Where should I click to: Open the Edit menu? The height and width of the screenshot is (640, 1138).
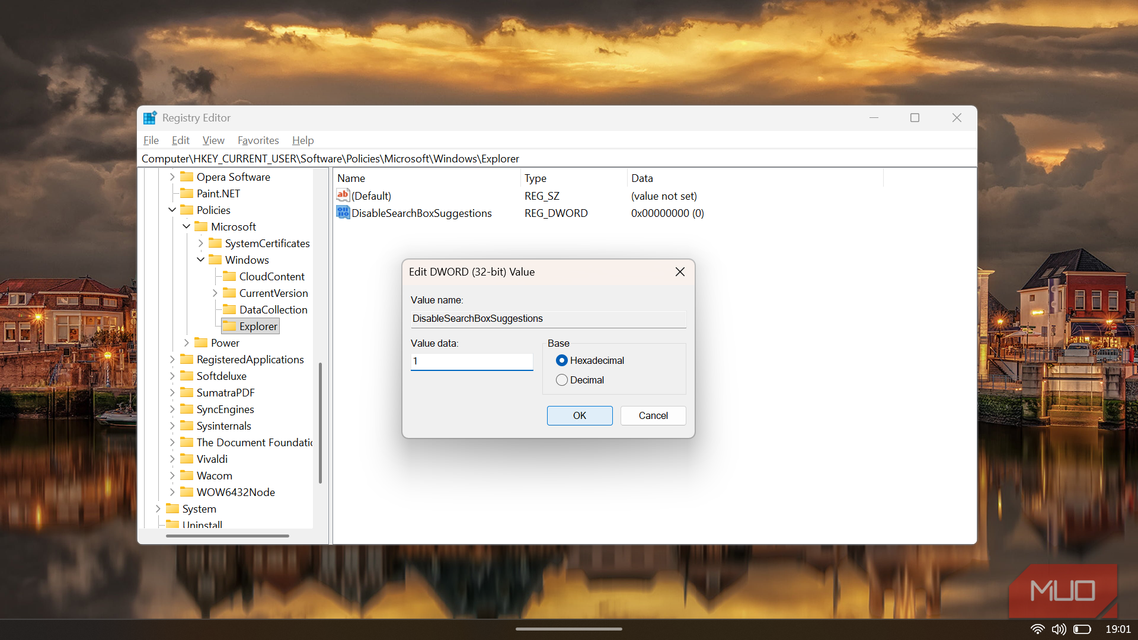[181, 140]
